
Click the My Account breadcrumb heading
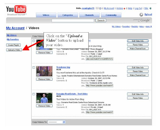click(15, 28)
